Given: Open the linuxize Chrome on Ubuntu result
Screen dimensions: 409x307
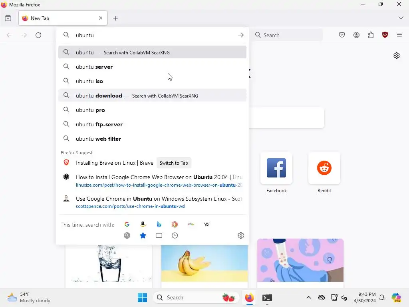Looking at the screenshot, I should point(152,181).
